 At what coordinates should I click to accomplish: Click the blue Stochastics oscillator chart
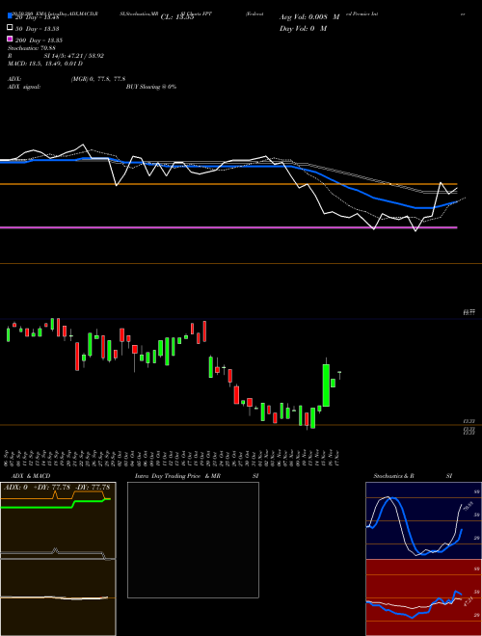[x=423, y=520]
